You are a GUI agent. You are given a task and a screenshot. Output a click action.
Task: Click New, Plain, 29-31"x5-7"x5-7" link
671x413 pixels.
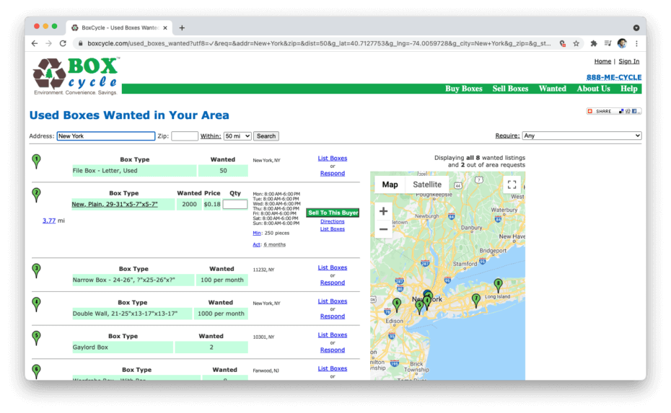pos(115,205)
